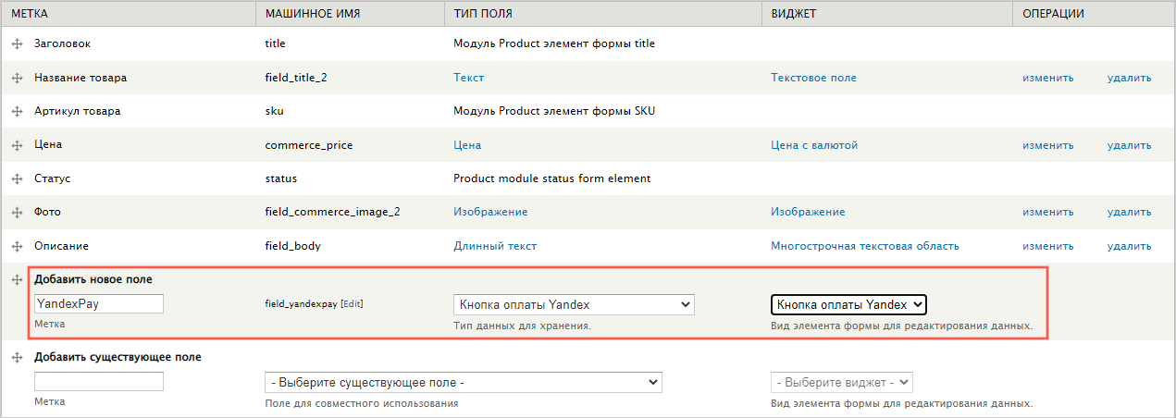Screen dimensions: 1176x418
Task: Open the Цена с валютой widget link
Action: [814, 145]
